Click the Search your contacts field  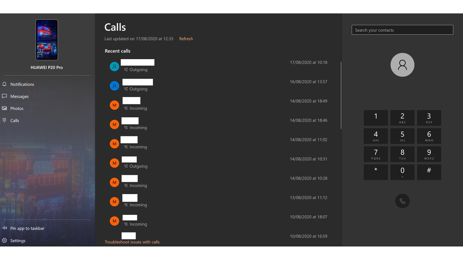(x=402, y=29)
